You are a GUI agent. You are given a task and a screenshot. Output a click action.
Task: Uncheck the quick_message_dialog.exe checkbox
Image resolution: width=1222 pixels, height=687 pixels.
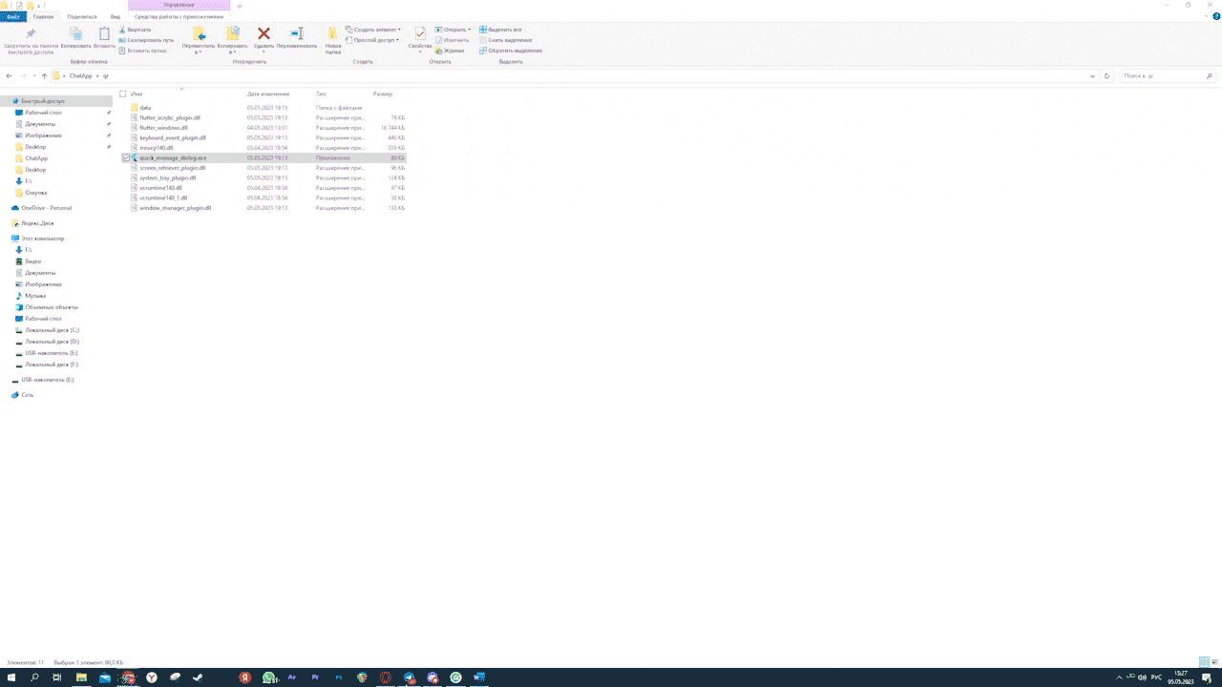(126, 157)
